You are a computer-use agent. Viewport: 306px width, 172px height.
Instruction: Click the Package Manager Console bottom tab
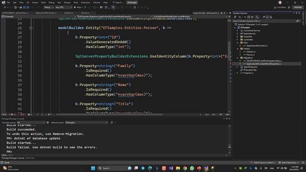13,158
